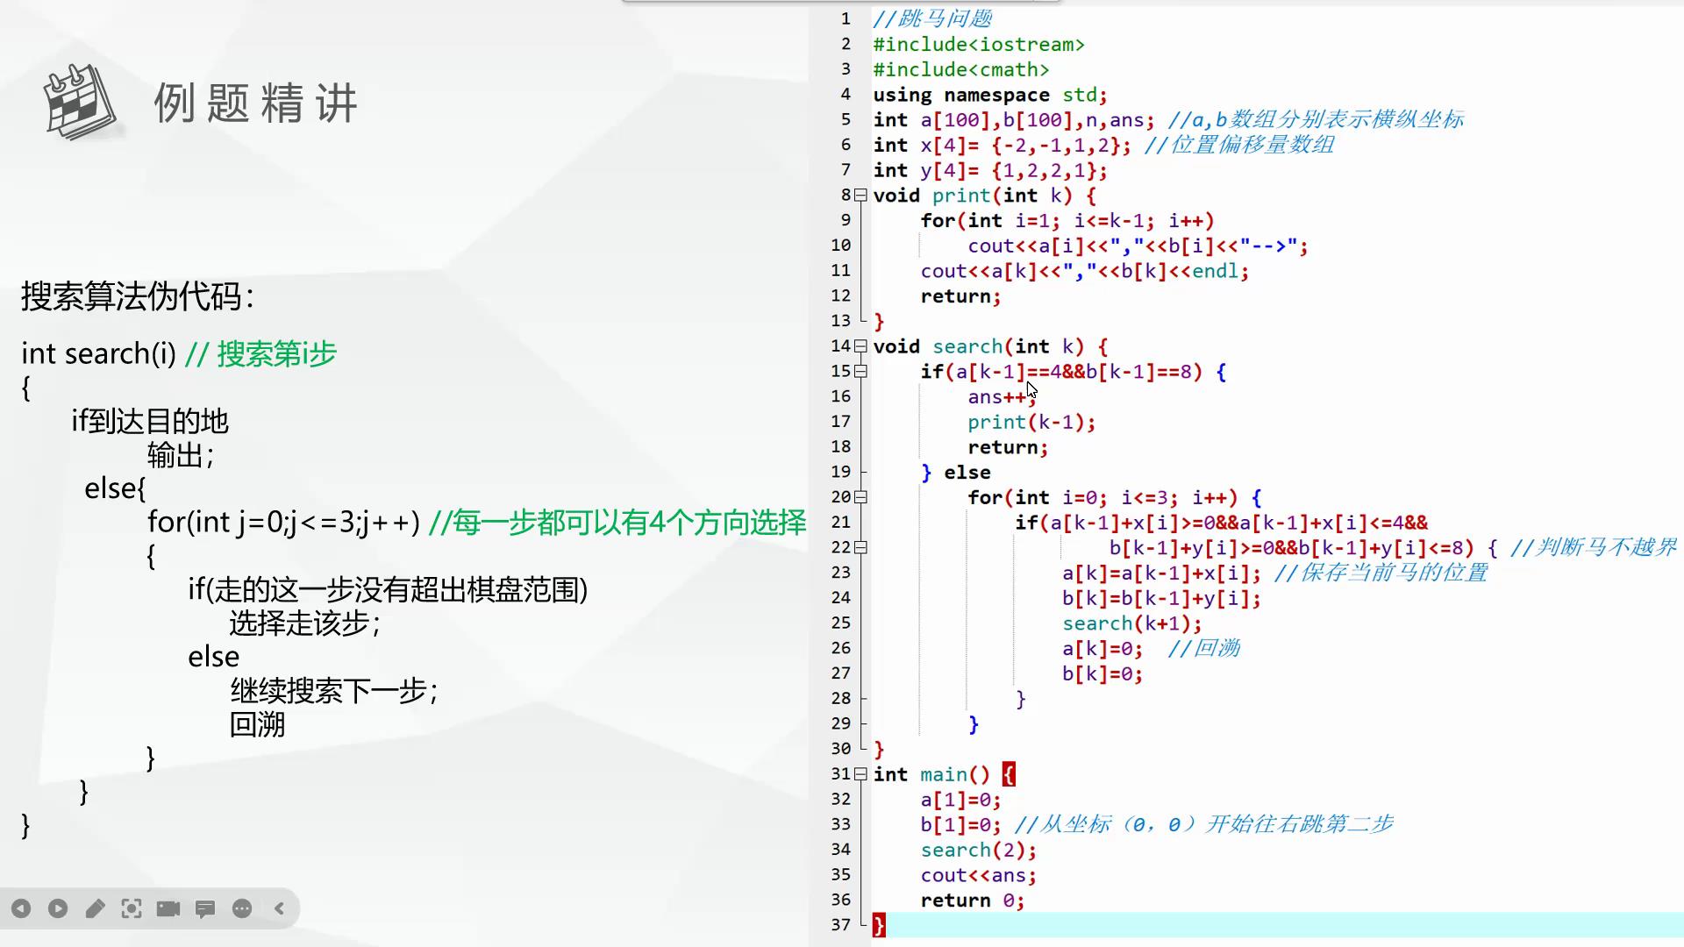This screenshot has height=947, width=1684.
Task: Toggle the camera in the presentation toolbar
Action: (168, 908)
